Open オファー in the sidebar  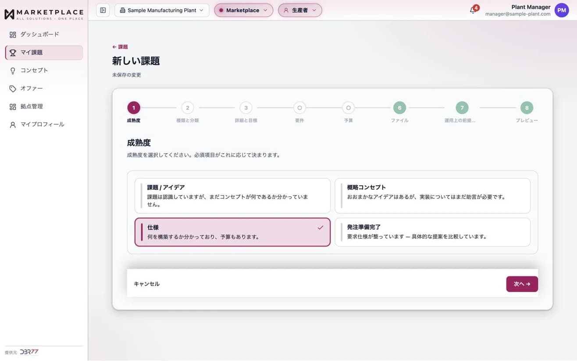(44, 88)
